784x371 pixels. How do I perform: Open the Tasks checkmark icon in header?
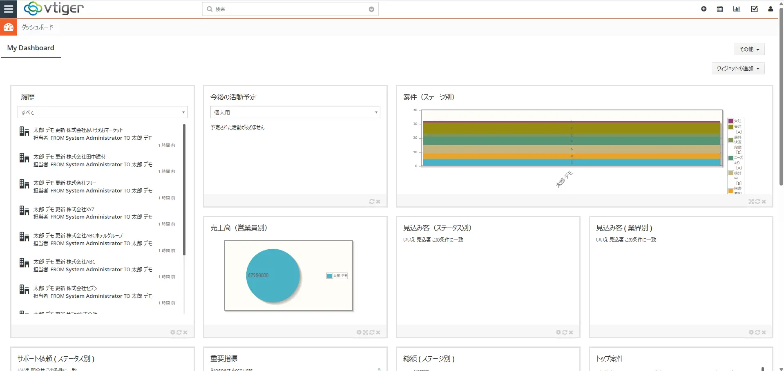(x=754, y=9)
